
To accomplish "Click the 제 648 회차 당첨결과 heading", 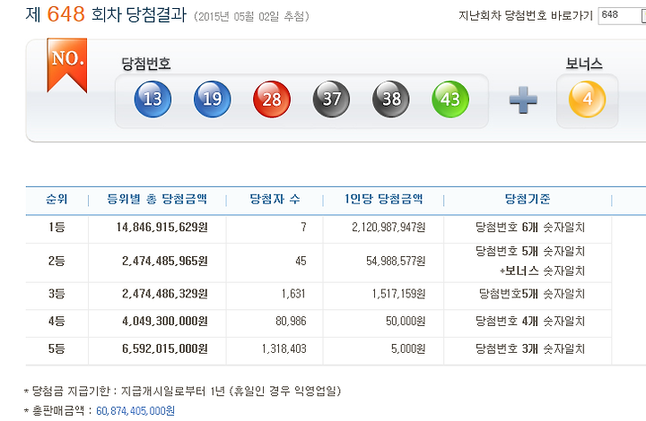I will point(106,14).
